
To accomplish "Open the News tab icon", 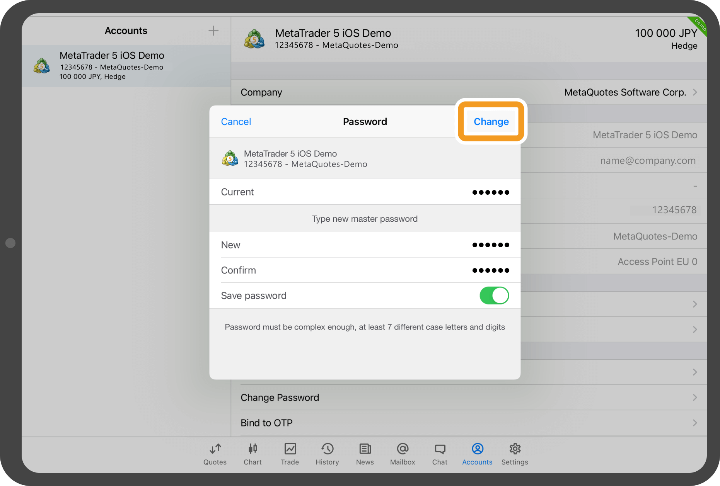I will click(x=365, y=449).
